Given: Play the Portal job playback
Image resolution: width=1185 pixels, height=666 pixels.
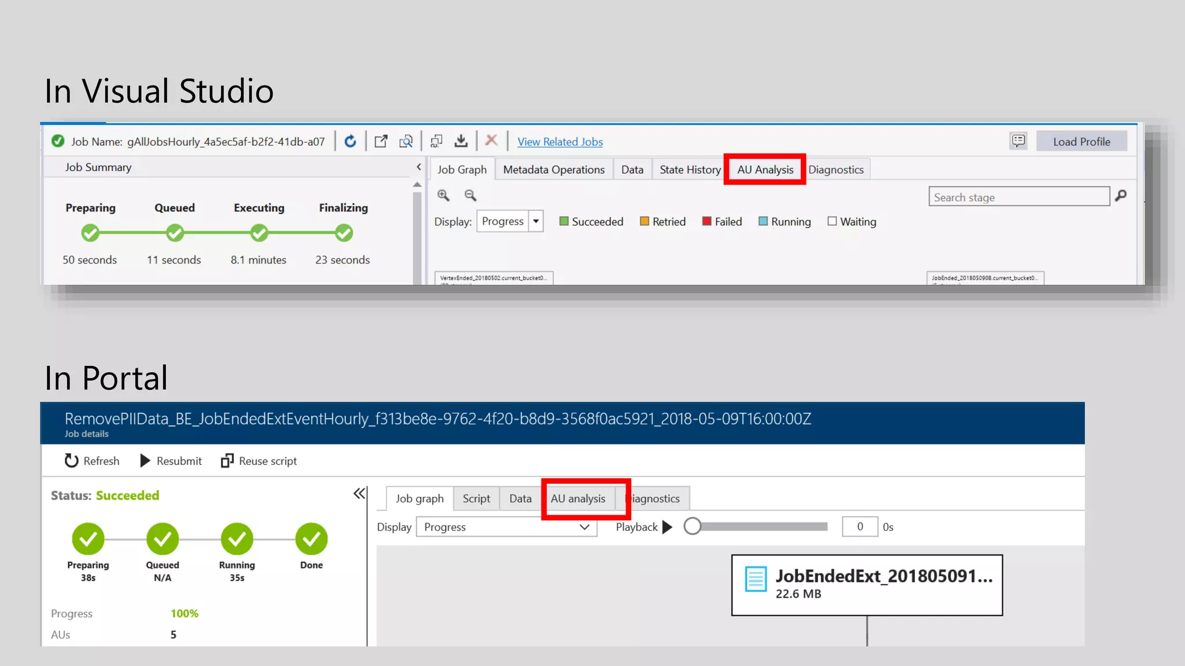Looking at the screenshot, I should (x=667, y=527).
